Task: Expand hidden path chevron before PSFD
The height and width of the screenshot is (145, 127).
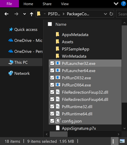Action: click(x=45, y=14)
